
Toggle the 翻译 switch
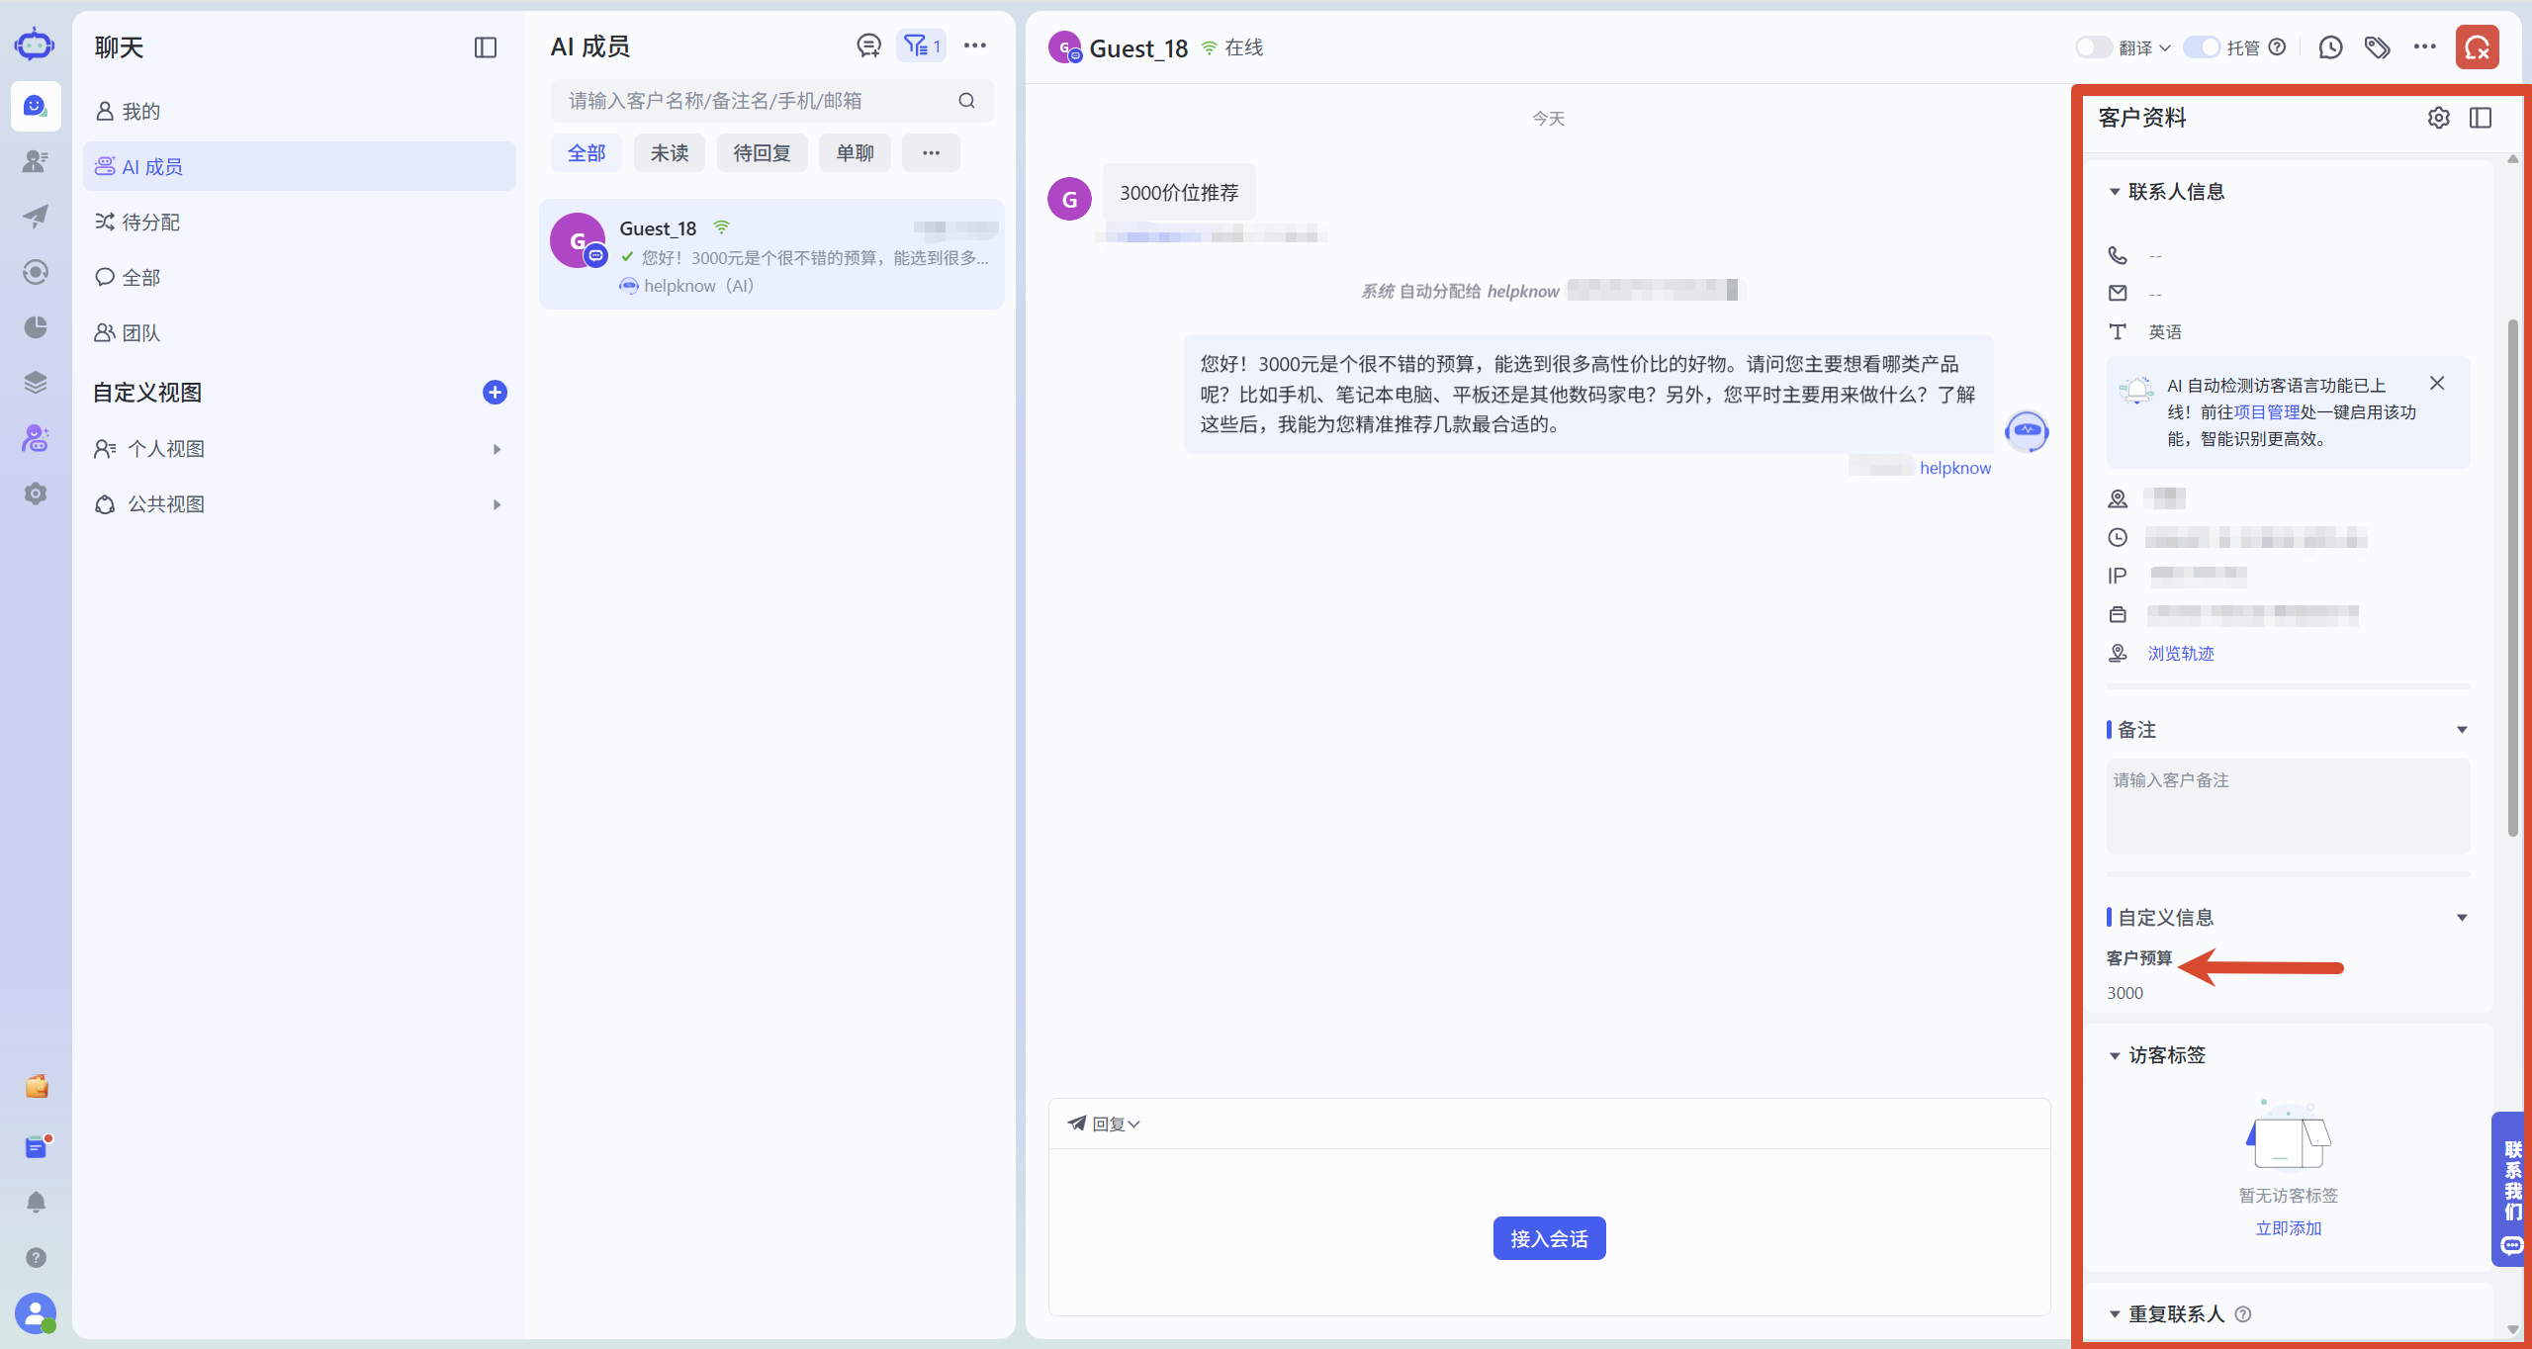[2092, 47]
